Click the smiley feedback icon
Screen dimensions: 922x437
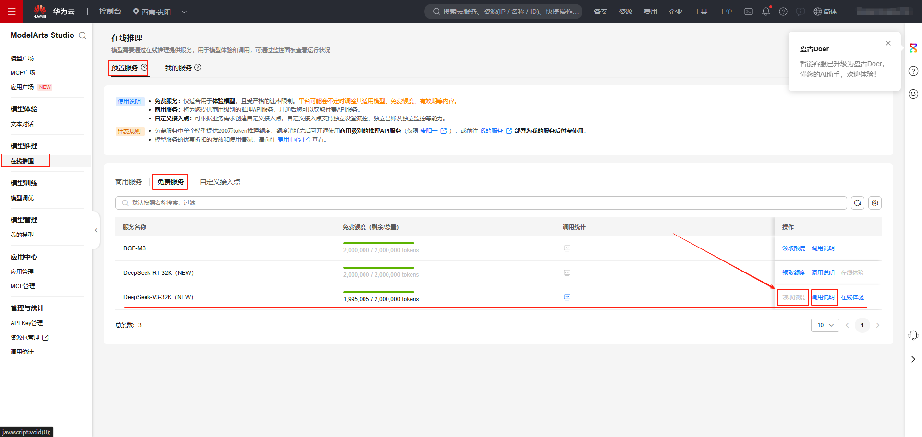click(913, 94)
